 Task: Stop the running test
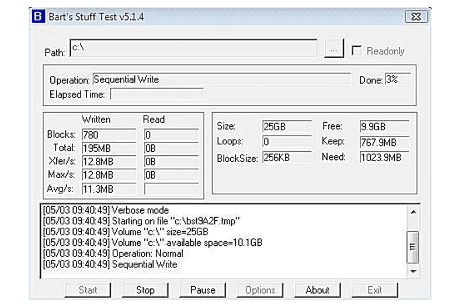tap(145, 290)
